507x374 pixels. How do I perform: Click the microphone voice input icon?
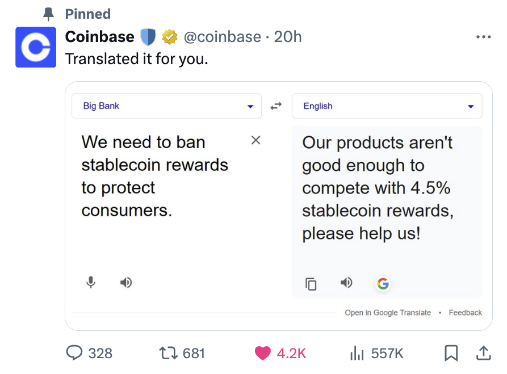[x=91, y=282]
